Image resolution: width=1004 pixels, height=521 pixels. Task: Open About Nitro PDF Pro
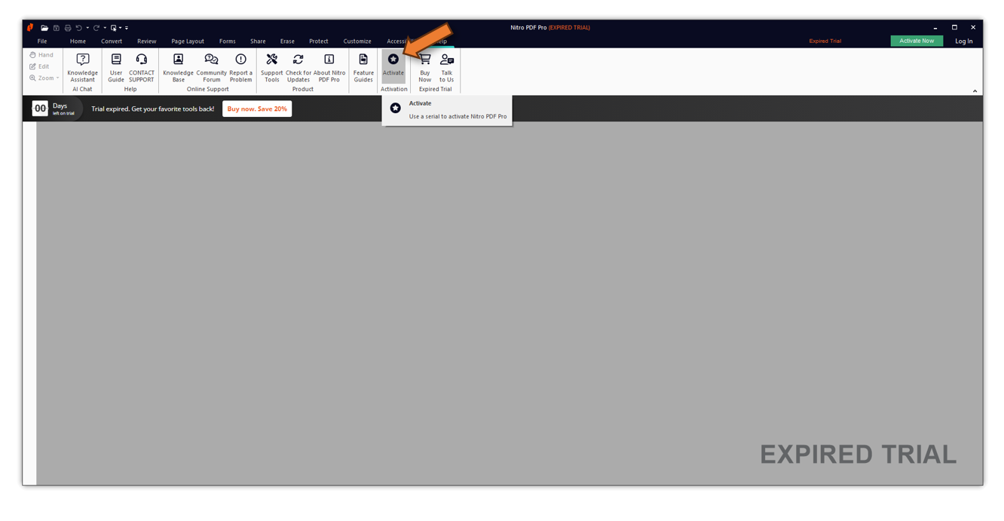[x=329, y=67]
